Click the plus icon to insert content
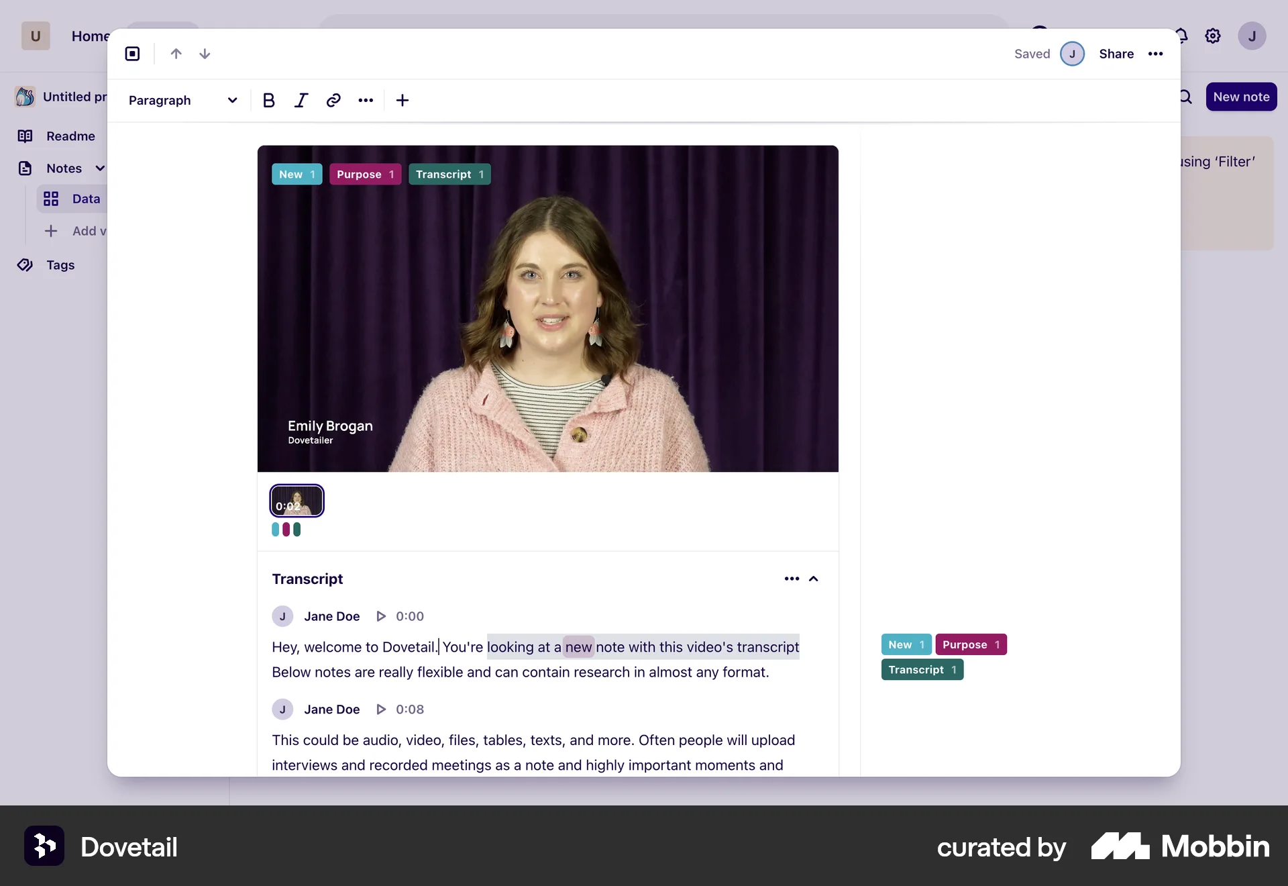1288x886 pixels. [x=402, y=100]
